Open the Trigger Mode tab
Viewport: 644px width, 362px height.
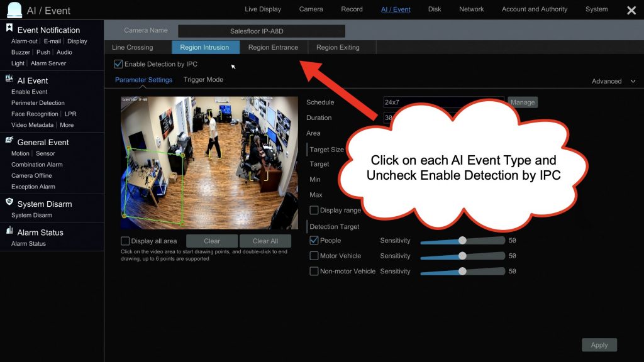tap(203, 80)
